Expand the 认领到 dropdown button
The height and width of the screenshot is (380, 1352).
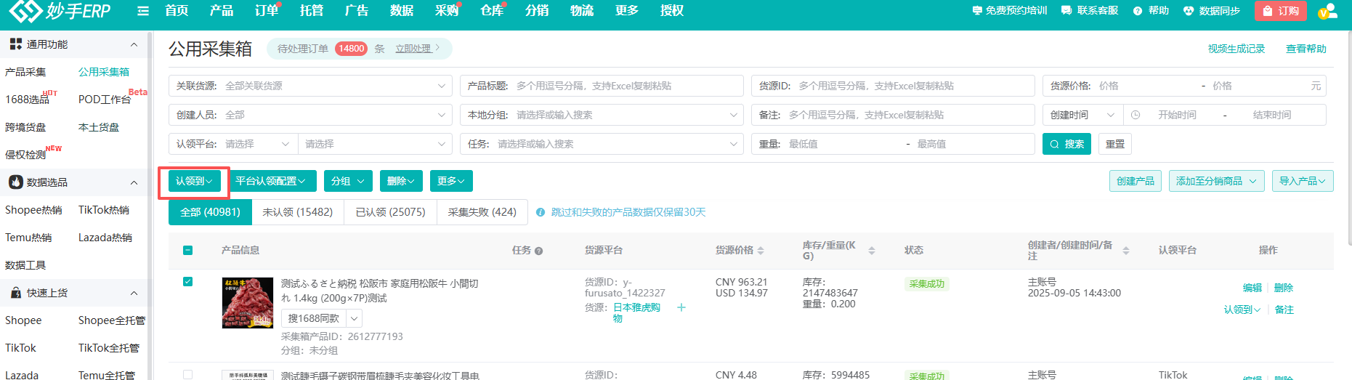(194, 181)
